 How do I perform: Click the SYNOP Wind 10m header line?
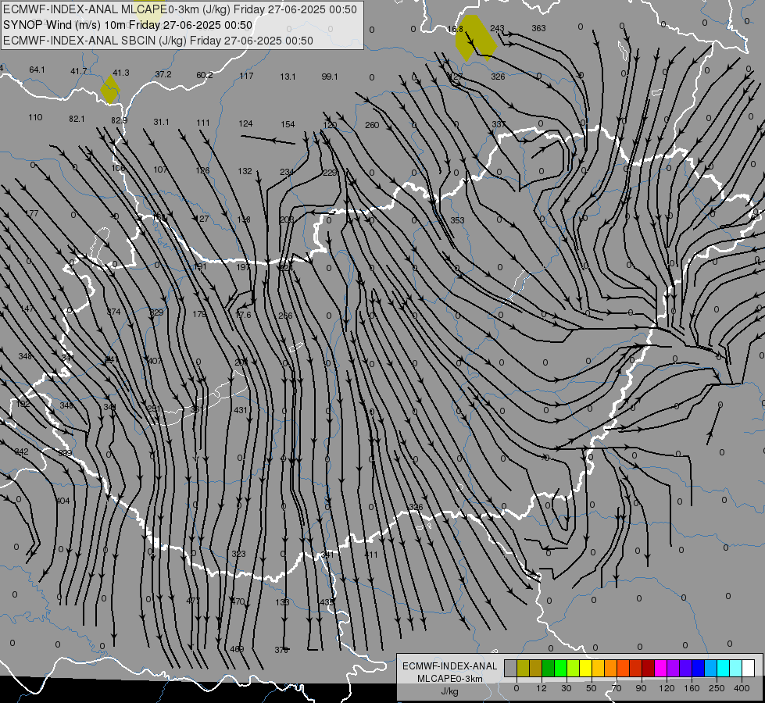[x=128, y=25]
